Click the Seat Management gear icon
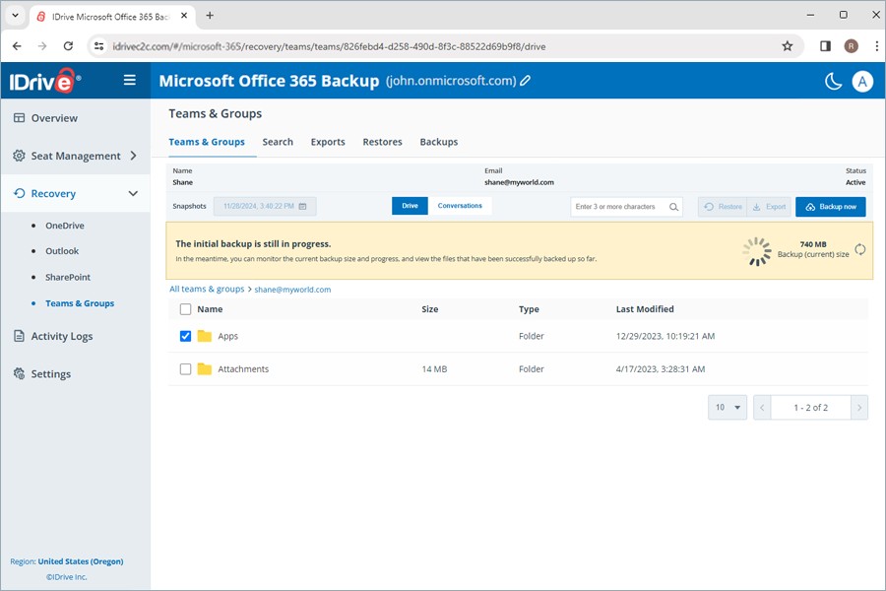886x591 pixels. (20, 155)
